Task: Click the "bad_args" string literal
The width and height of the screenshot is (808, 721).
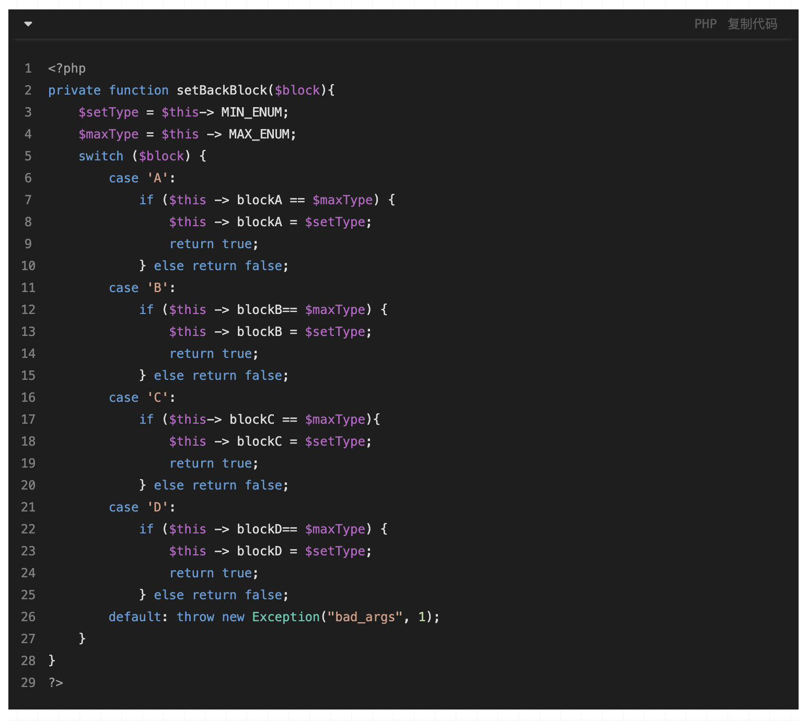Action: point(365,617)
